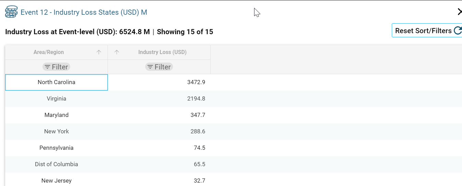This screenshot has height=186, width=462.
Task: Click the coin stack icon beside Event 12 title
Action: tap(11, 12)
